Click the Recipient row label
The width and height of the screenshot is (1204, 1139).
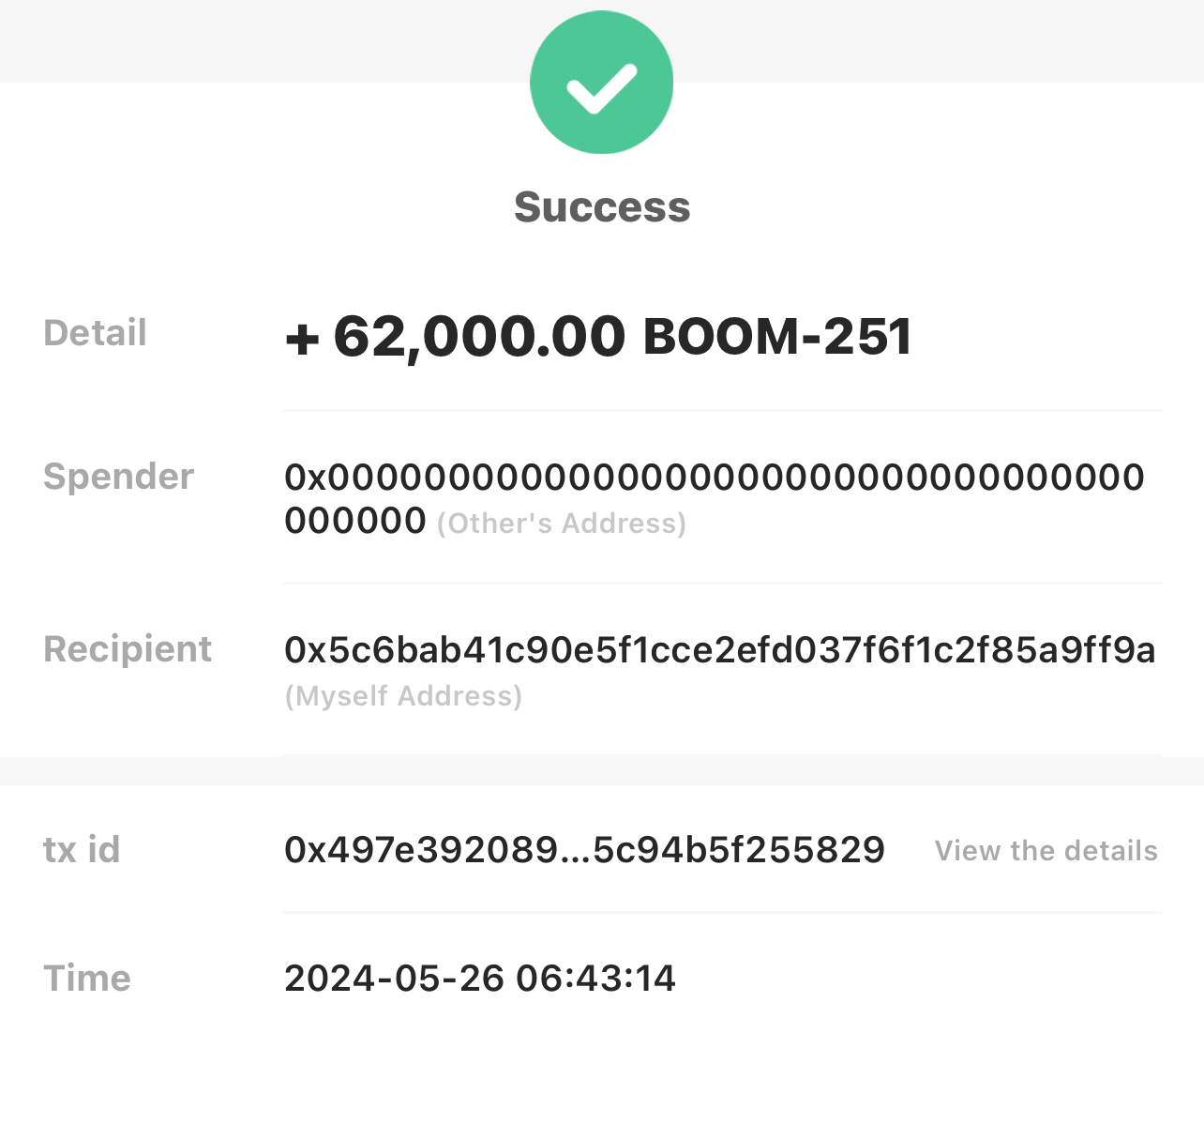(128, 649)
